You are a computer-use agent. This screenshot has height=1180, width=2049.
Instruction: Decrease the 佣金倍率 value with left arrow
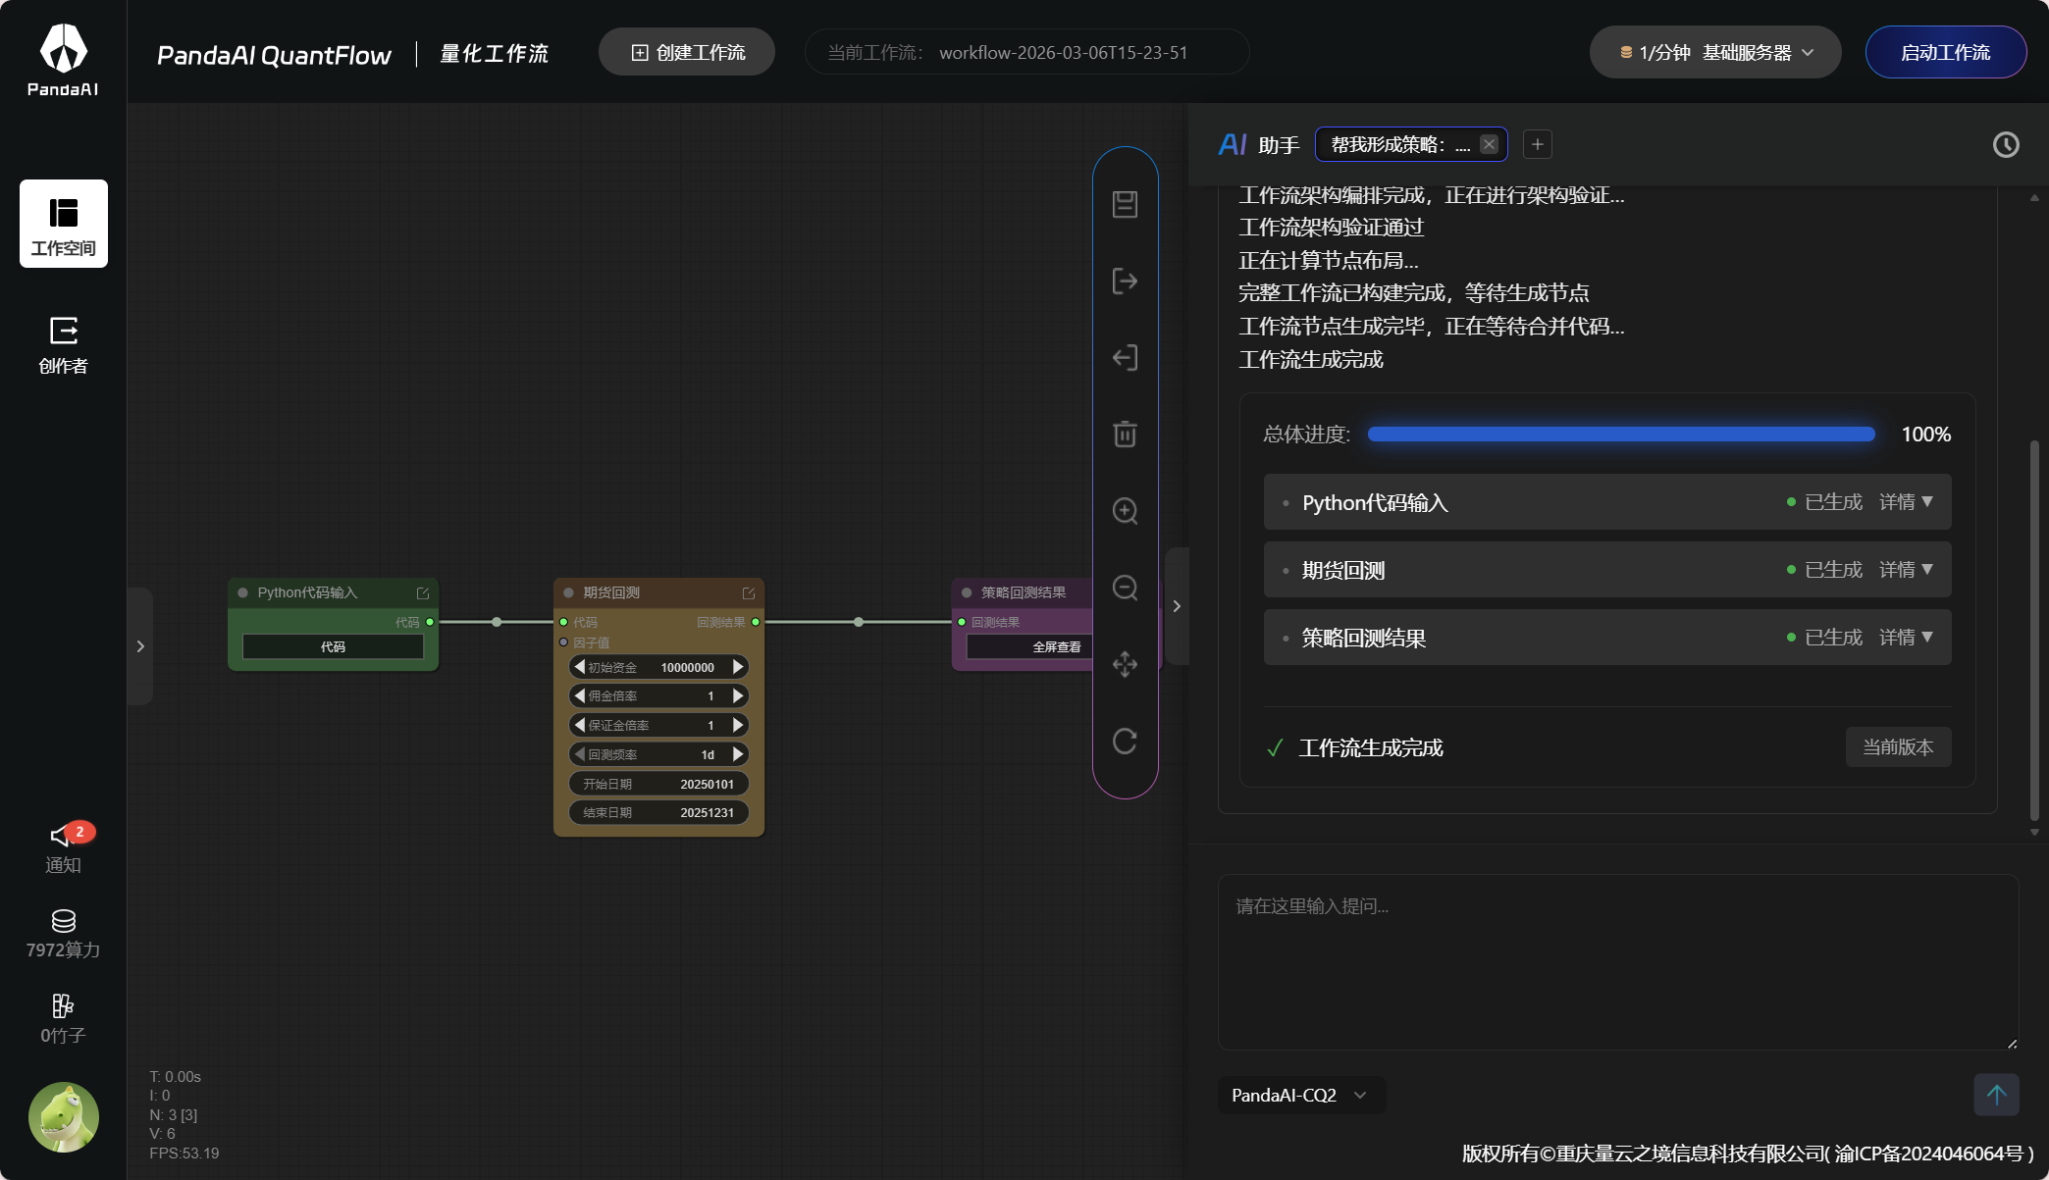tap(579, 695)
